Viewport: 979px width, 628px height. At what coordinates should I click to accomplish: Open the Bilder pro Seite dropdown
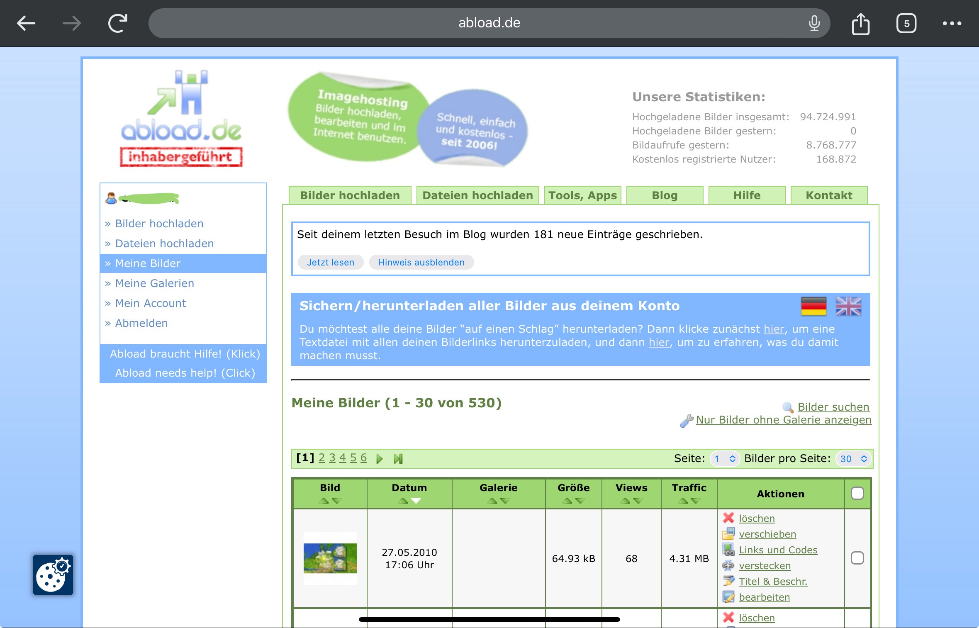coord(853,459)
